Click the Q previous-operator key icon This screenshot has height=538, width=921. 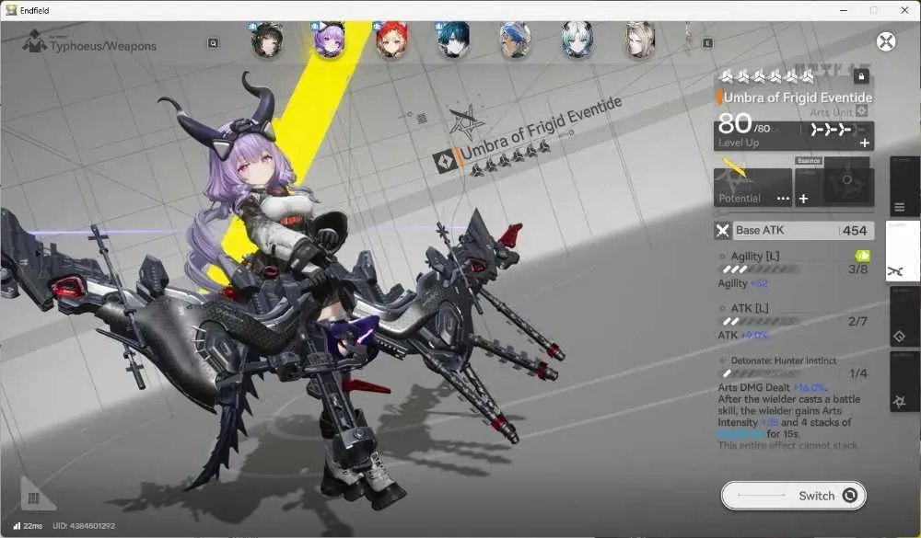214,43
